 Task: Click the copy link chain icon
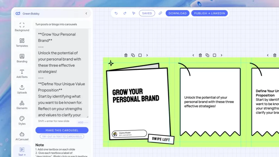pyautogui.click(x=160, y=13)
